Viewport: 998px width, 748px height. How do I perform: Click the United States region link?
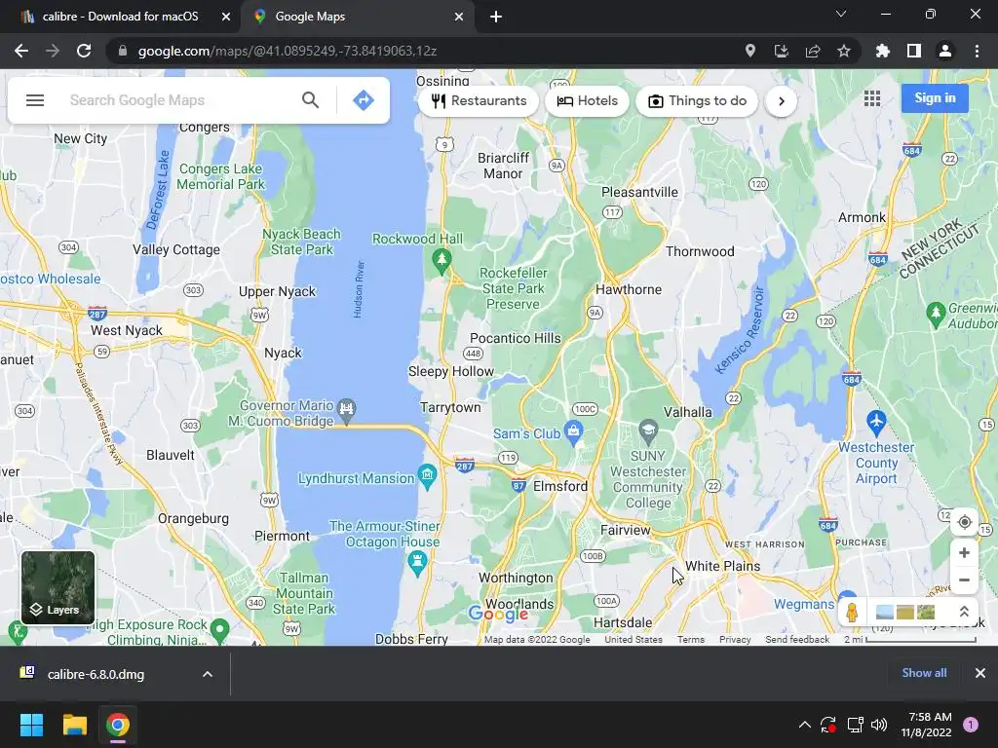pyautogui.click(x=633, y=639)
